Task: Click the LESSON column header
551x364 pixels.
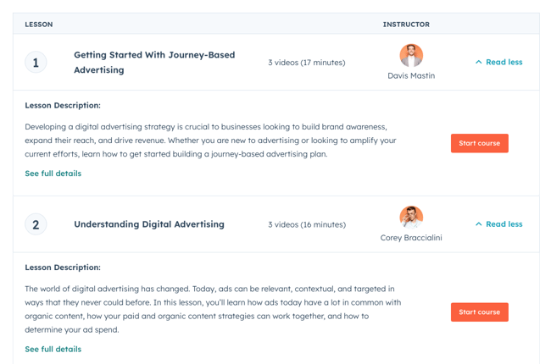Action: [x=39, y=25]
